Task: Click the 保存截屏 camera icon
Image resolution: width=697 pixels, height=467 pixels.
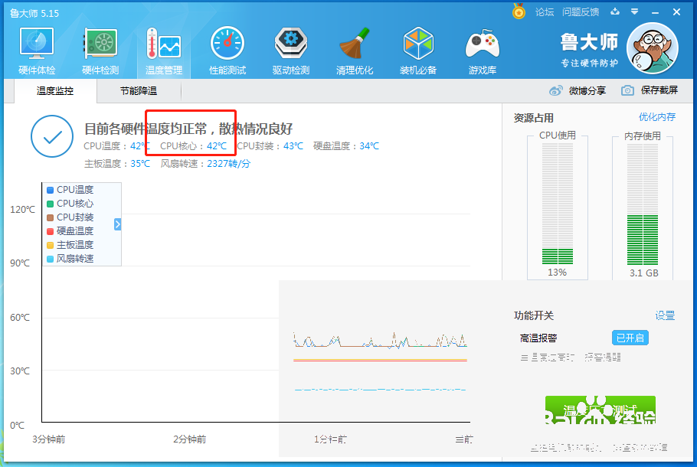Action: [627, 90]
